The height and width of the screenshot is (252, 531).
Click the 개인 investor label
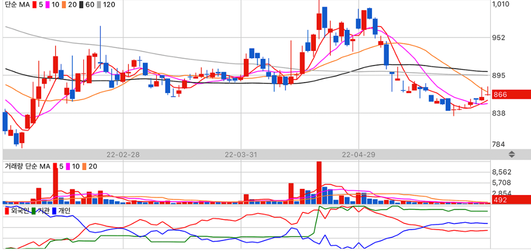pyautogui.click(x=64, y=211)
